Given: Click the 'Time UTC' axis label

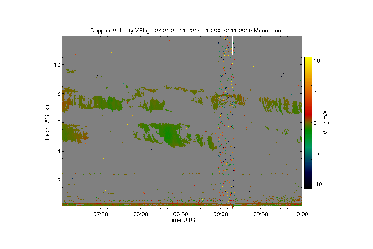Looking at the screenshot, I should (x=182, y=220).
